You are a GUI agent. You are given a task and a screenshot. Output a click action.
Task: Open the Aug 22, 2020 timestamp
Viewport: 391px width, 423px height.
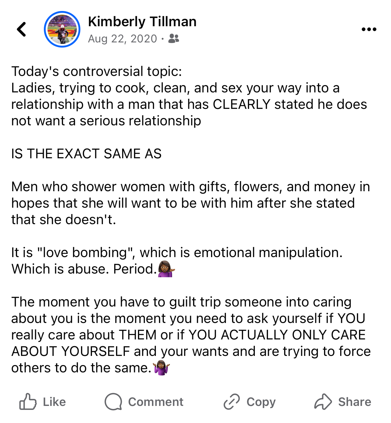coord(122,39)
